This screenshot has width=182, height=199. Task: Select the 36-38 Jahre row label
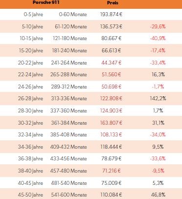point(30,158)
